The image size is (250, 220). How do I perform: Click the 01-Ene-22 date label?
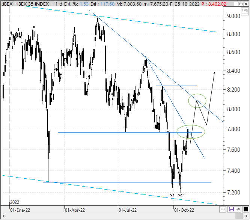20,210
